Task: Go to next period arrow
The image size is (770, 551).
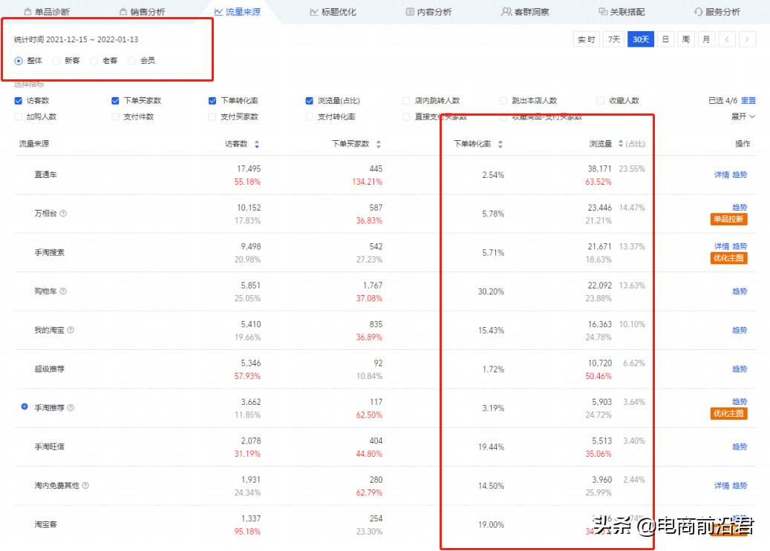Action: pos(748,39)
